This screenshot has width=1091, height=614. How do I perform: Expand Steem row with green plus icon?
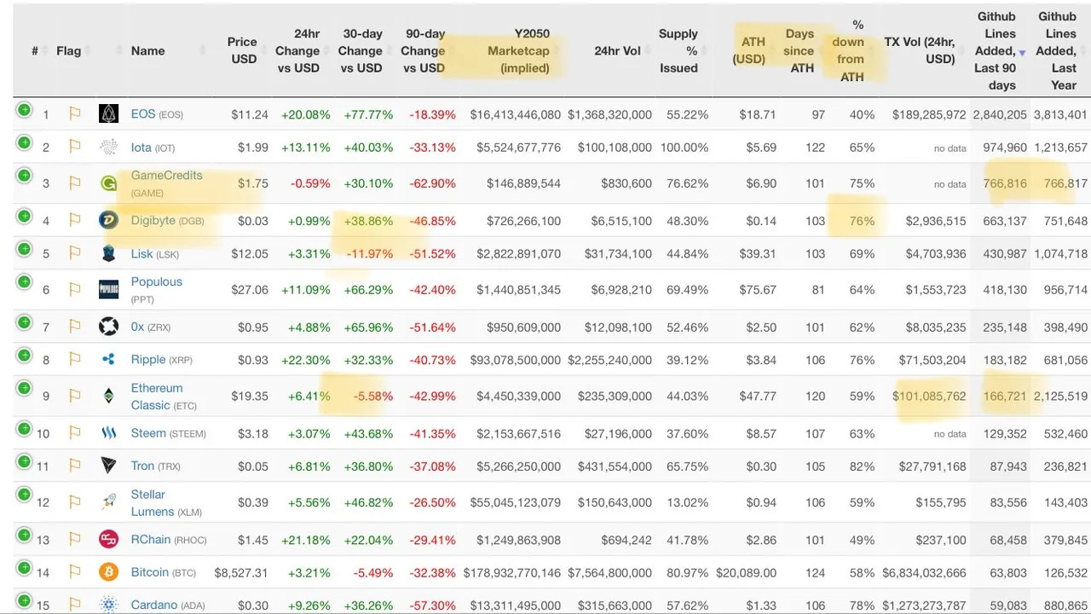point(24,428)
